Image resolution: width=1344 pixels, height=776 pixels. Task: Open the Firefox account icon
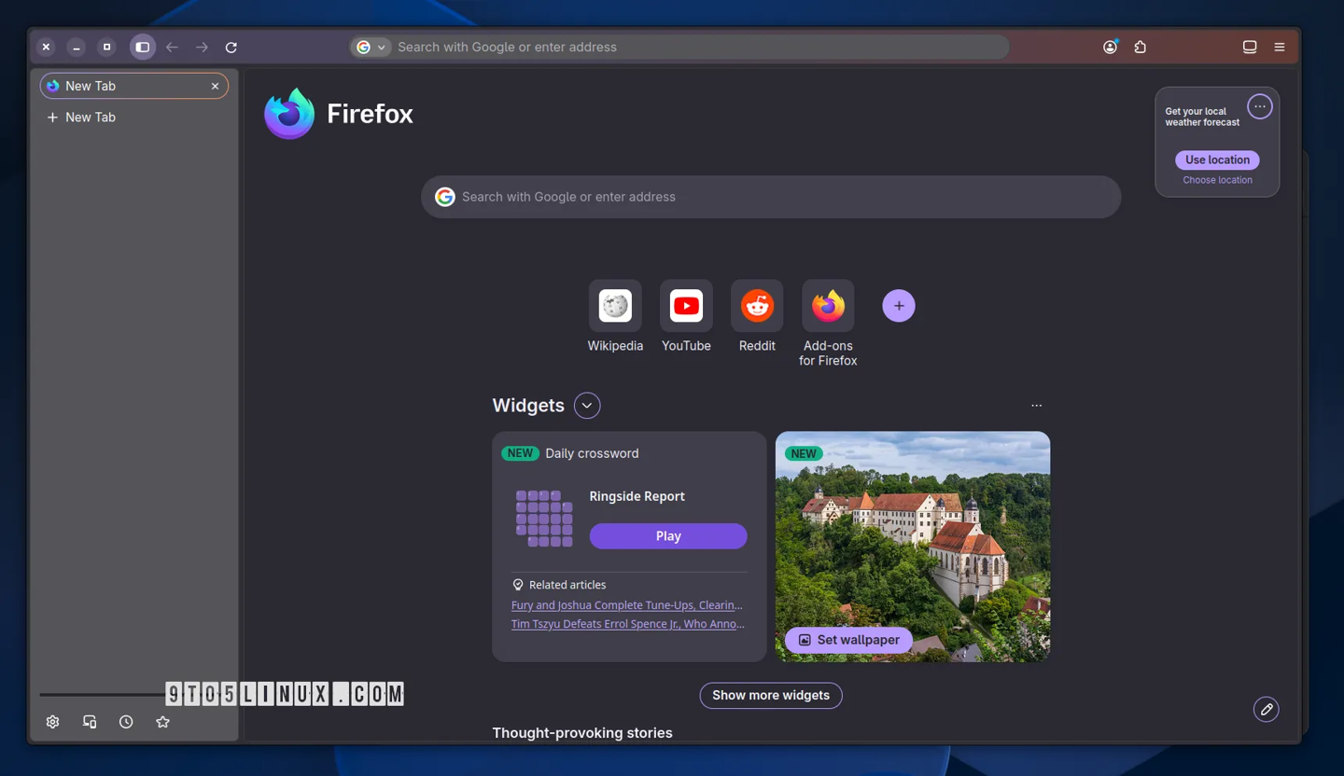coord(1110,47)
